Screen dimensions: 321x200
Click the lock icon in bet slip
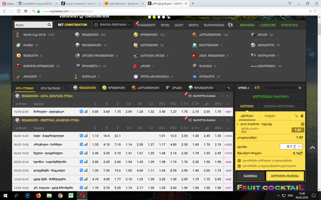click(x=302, y=116)
